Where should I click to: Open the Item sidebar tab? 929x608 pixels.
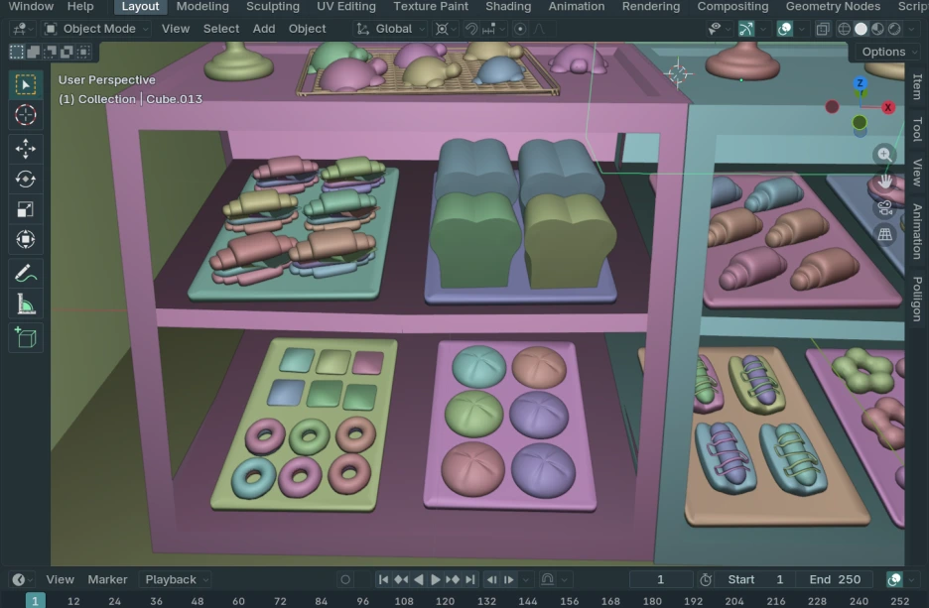coord(916,87)
